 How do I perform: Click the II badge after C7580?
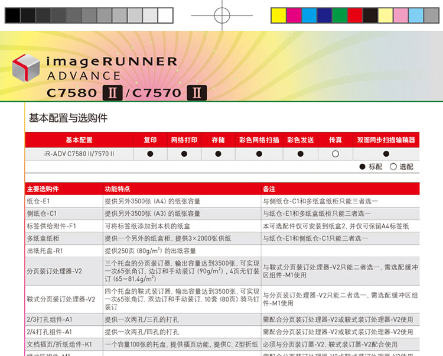coord(112,93)
